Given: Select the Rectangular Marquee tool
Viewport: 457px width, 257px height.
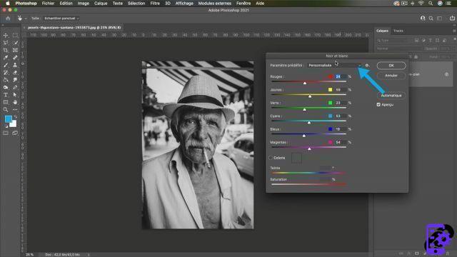Looking at the screenshot, I should pyautogui.click(x=15, y=35).
